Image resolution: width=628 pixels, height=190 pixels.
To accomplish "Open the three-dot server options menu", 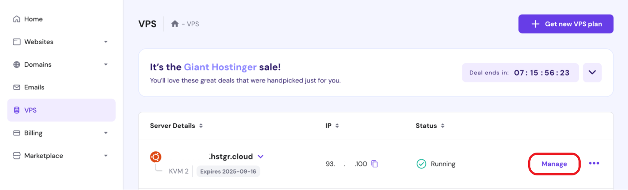I will (594, 163).
